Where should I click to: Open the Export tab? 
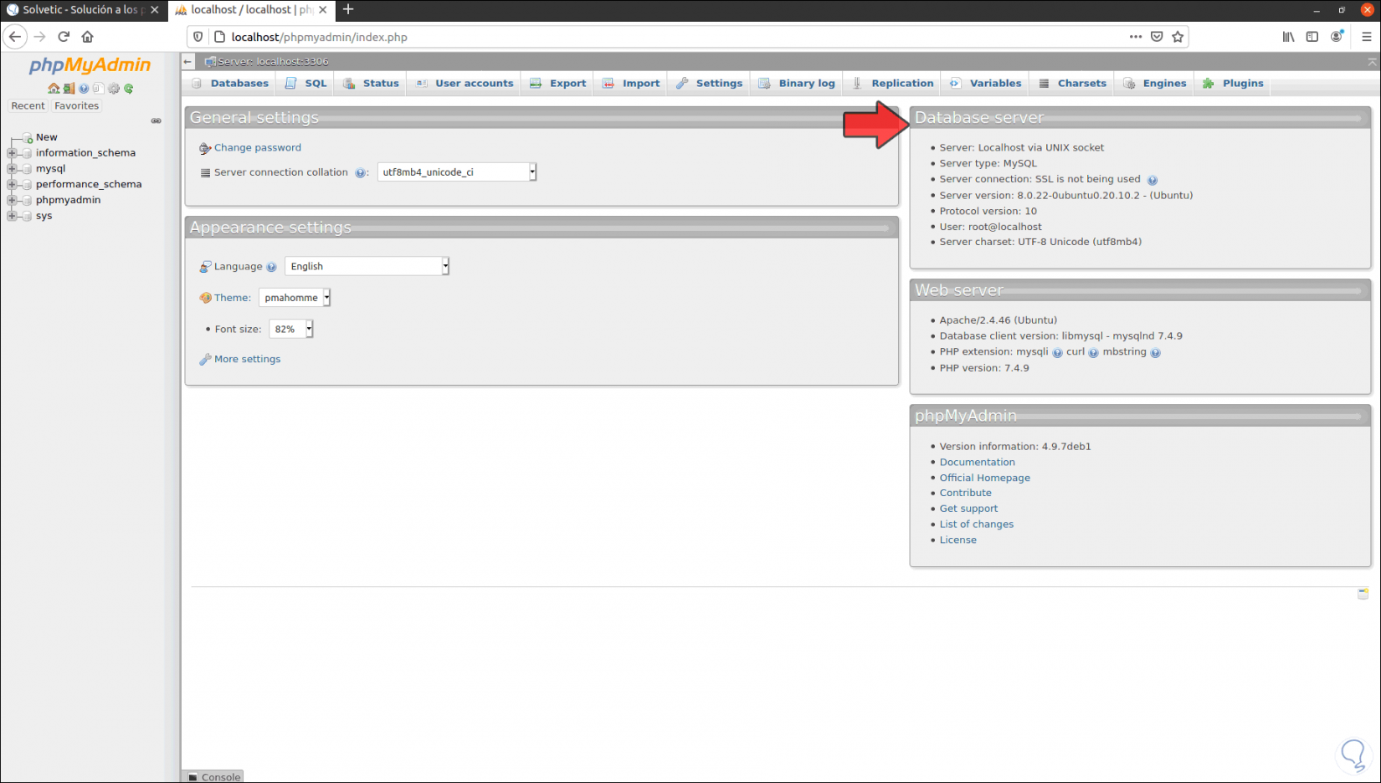coord(558,84)
